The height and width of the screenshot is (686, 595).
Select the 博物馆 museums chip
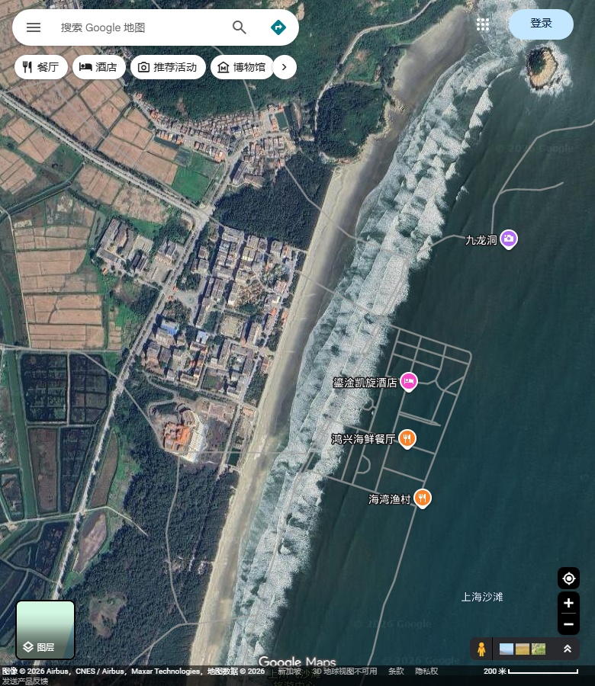(242, 67)
